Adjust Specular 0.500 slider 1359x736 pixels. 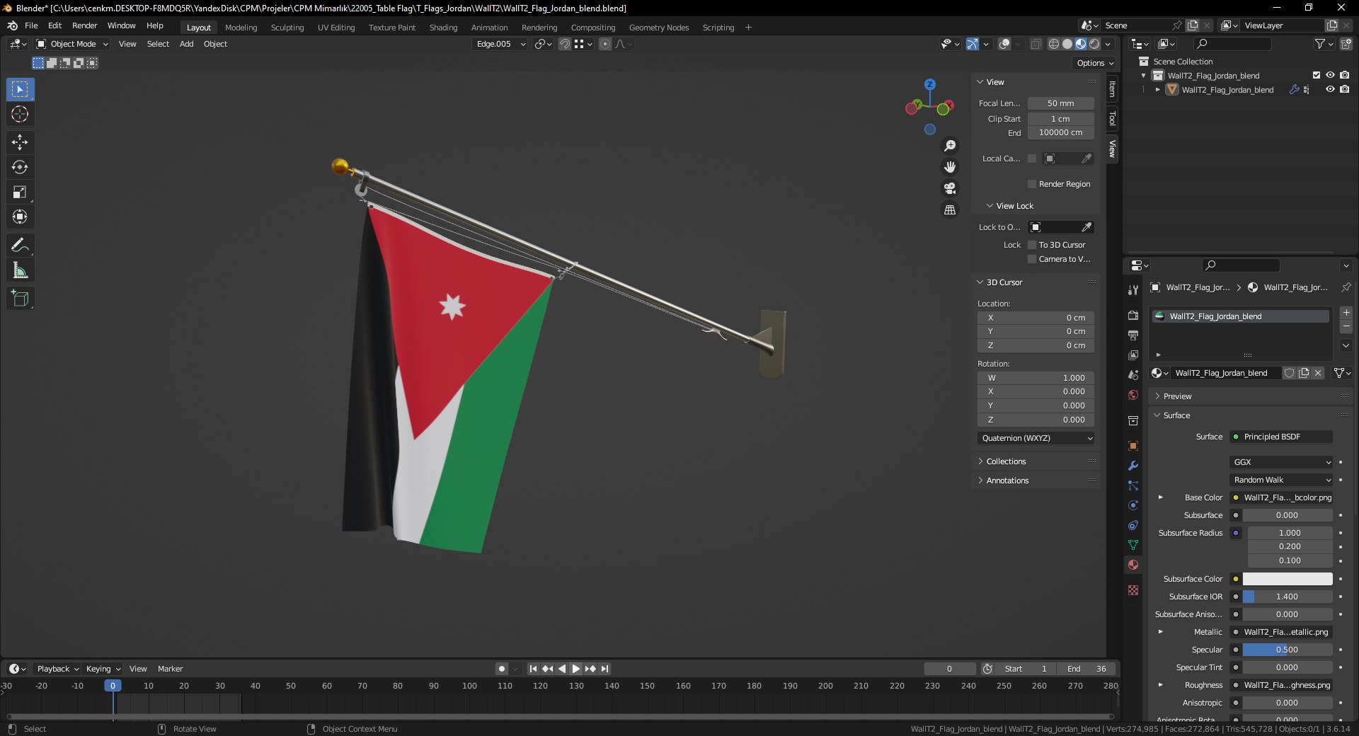[1288, 650]
